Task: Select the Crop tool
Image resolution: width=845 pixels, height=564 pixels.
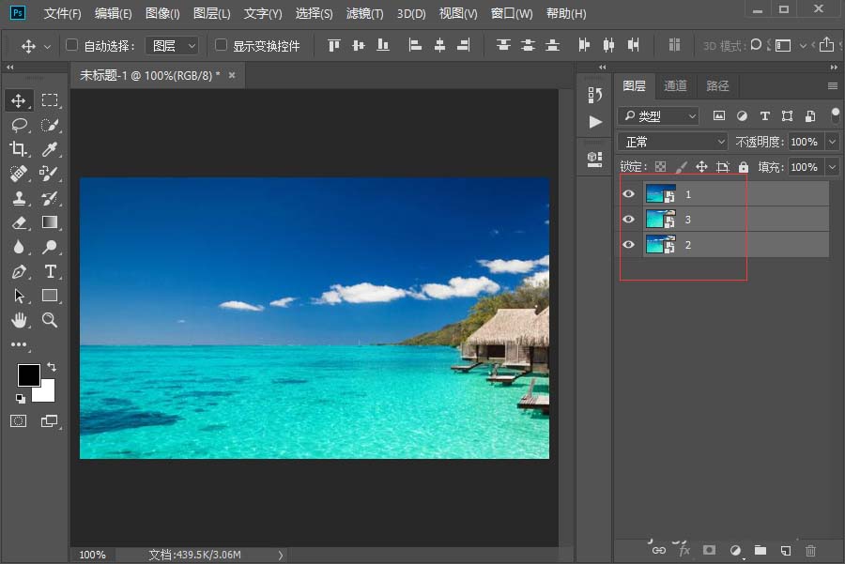Action: tap(19, 149)
